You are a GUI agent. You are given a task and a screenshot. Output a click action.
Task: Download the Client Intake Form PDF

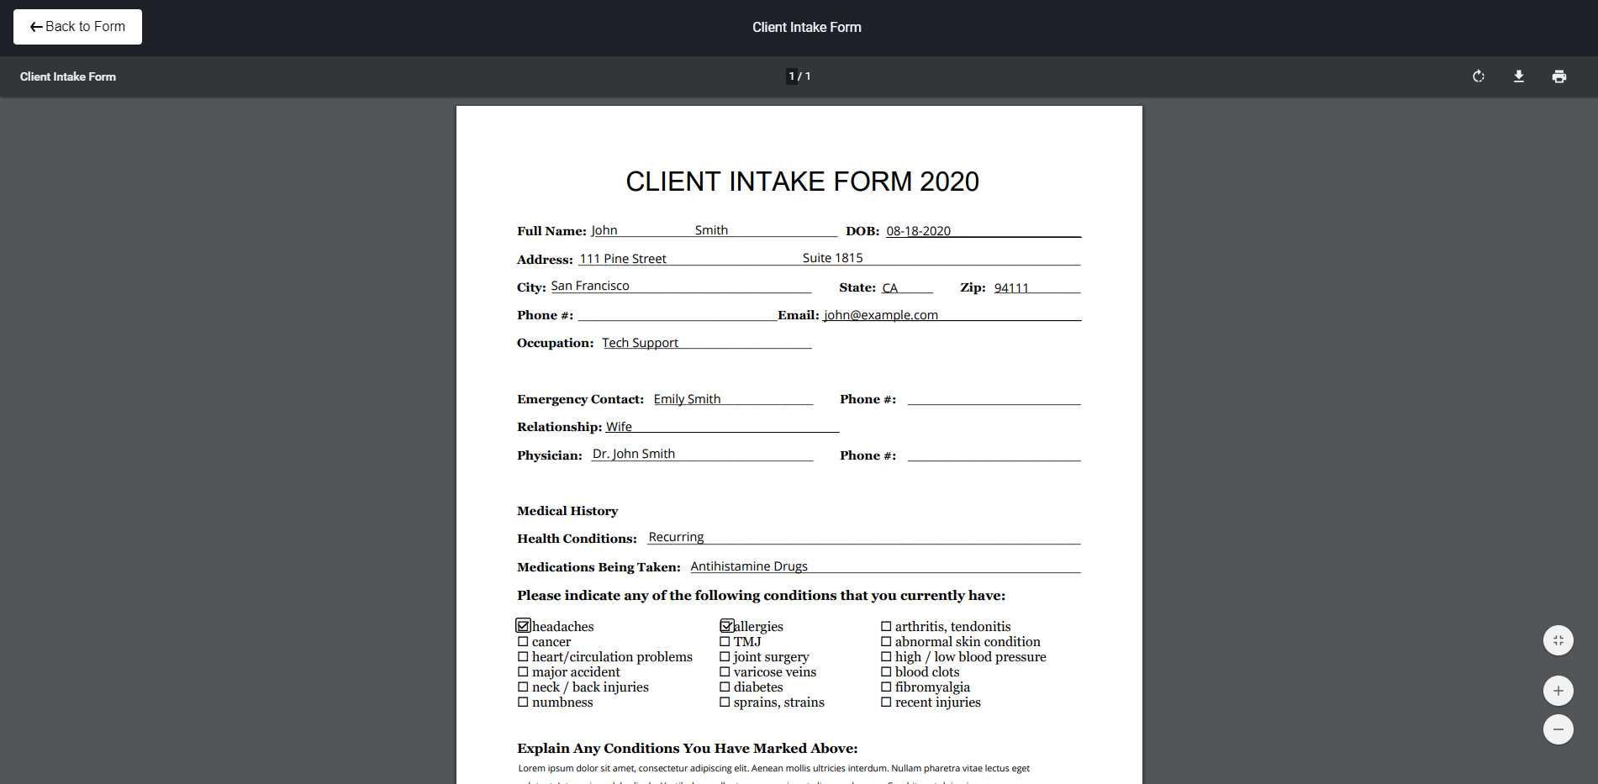coord(1518,76)
